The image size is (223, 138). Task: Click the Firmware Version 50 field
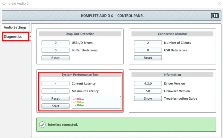(148, 91)
